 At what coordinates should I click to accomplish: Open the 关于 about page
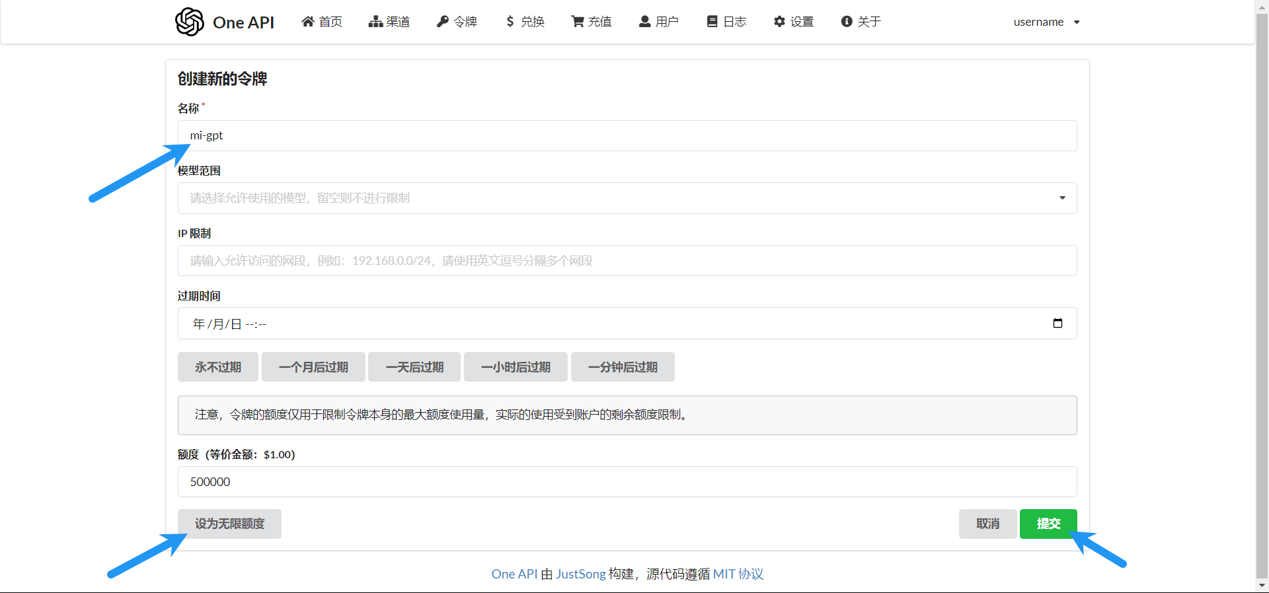pos(861,22)
